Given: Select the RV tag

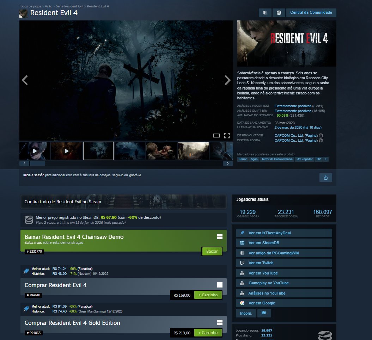Looking at the screenshot, I should (319, 159).
